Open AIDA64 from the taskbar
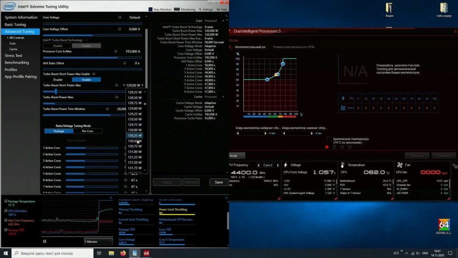The width and height of the screenshot is (458, 258). (146, 253)
